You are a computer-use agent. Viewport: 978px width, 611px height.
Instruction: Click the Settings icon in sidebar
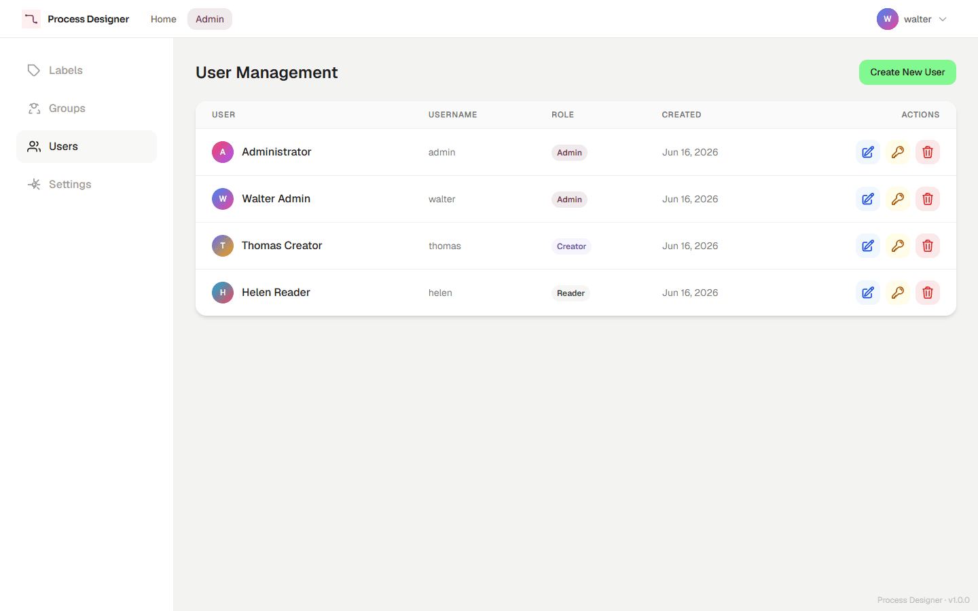(x=34, y=185)
